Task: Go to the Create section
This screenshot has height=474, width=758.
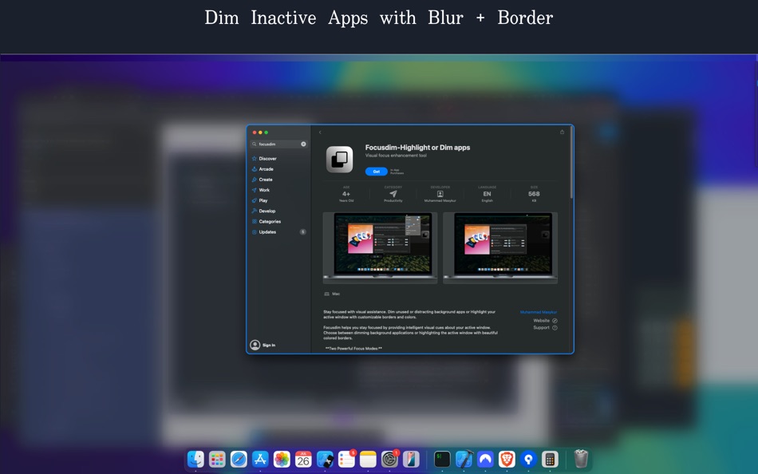Action: coord(263,180)
